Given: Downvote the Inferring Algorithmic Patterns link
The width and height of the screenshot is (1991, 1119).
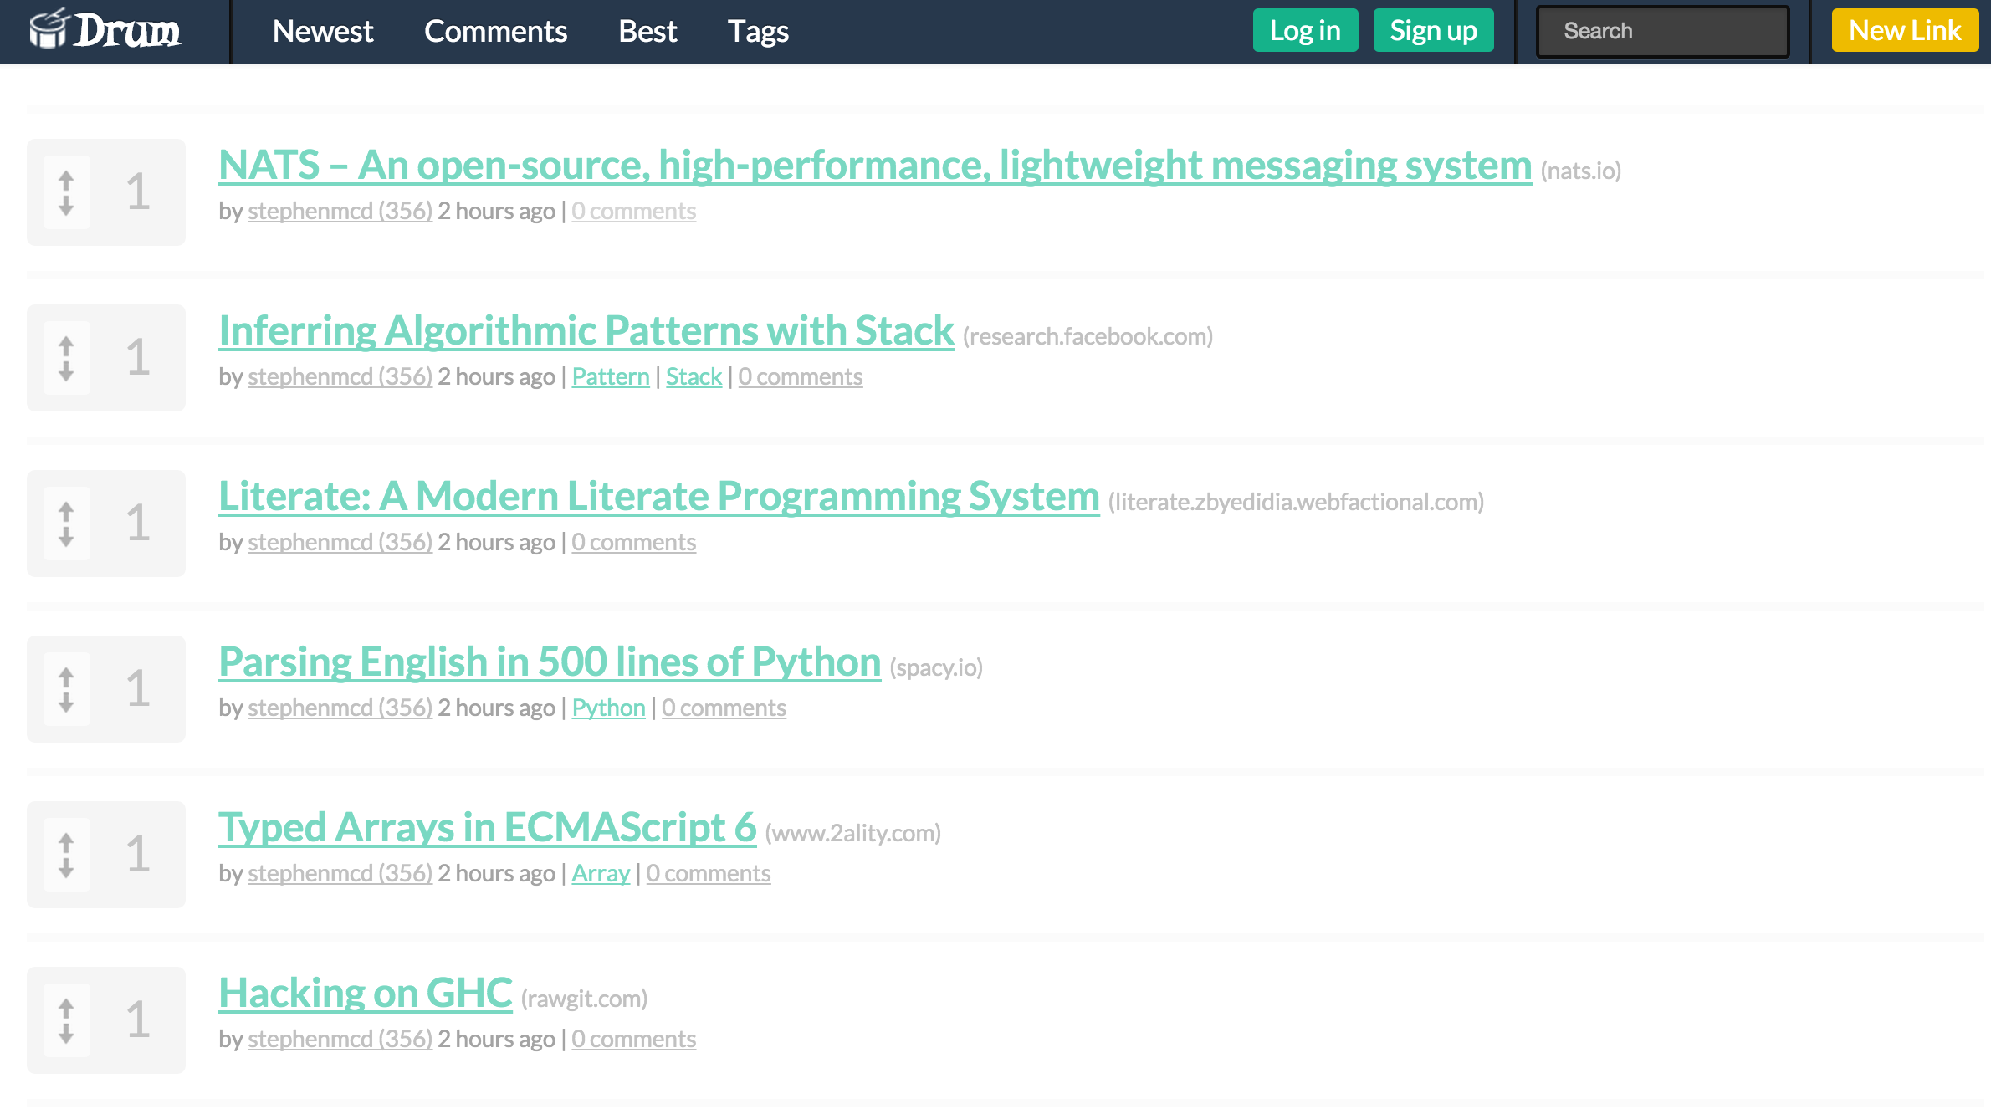Looking at the screenshot, I should coord(66,371).
